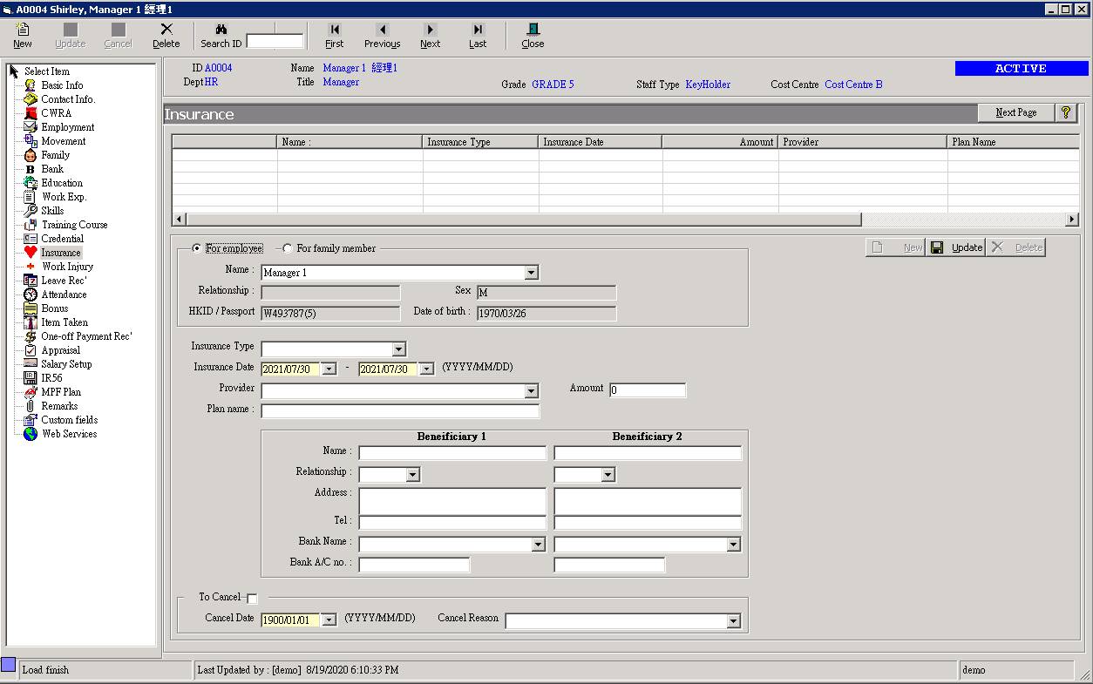Open the Web Services section

68,433
